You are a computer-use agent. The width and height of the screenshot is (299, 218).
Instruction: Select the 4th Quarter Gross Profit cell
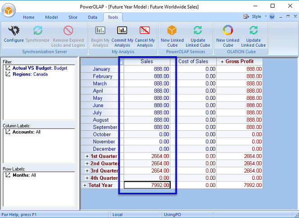tap(240, 178)
